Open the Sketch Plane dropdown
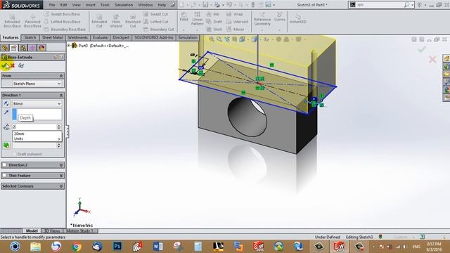The image size is (450, 253). point(37,84)
